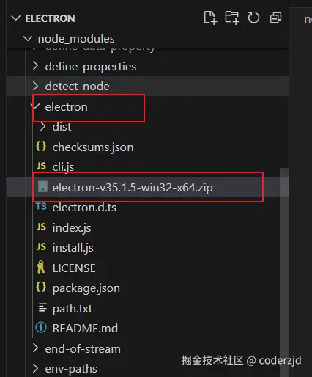Viewport: 312px width, 377px height.
Task: Collapse the electron folder chevron
Action: point(36,106)
